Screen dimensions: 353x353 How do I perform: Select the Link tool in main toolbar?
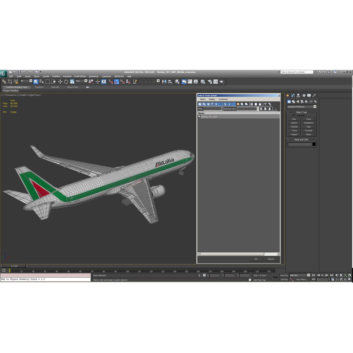(x=4, y=81)
